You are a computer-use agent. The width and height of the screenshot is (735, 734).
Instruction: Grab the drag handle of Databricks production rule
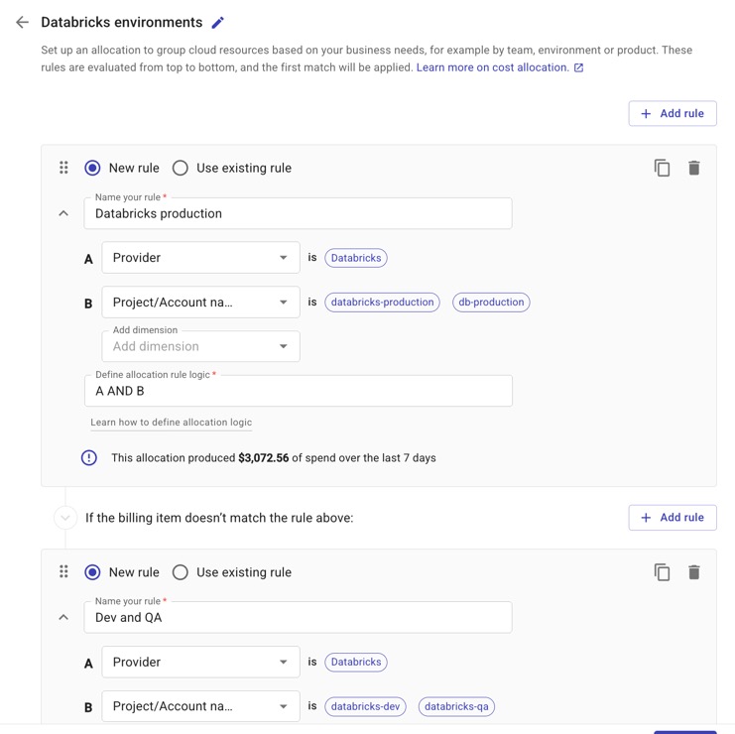(x=63, y=168)
